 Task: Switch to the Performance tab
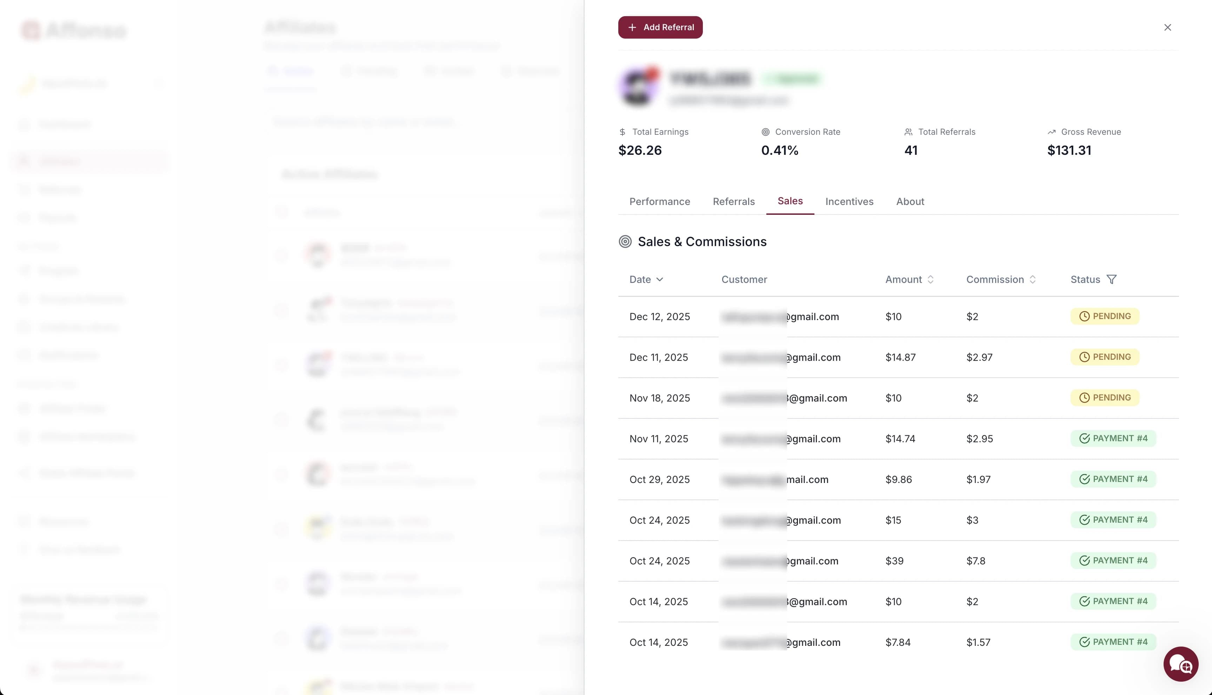[x=659, y=201]
